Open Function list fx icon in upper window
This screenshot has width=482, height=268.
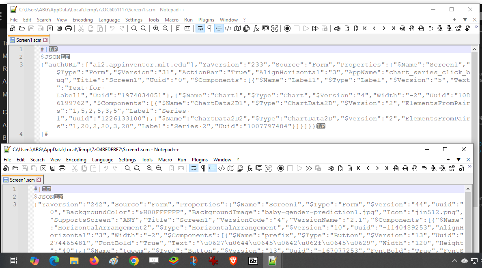(x=256, y=28)
